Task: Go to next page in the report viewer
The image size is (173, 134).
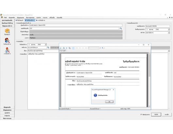Action: coord(83,48)
